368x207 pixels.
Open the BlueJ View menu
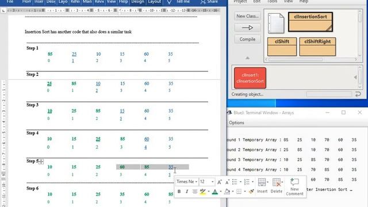click(x=288, y=1)
